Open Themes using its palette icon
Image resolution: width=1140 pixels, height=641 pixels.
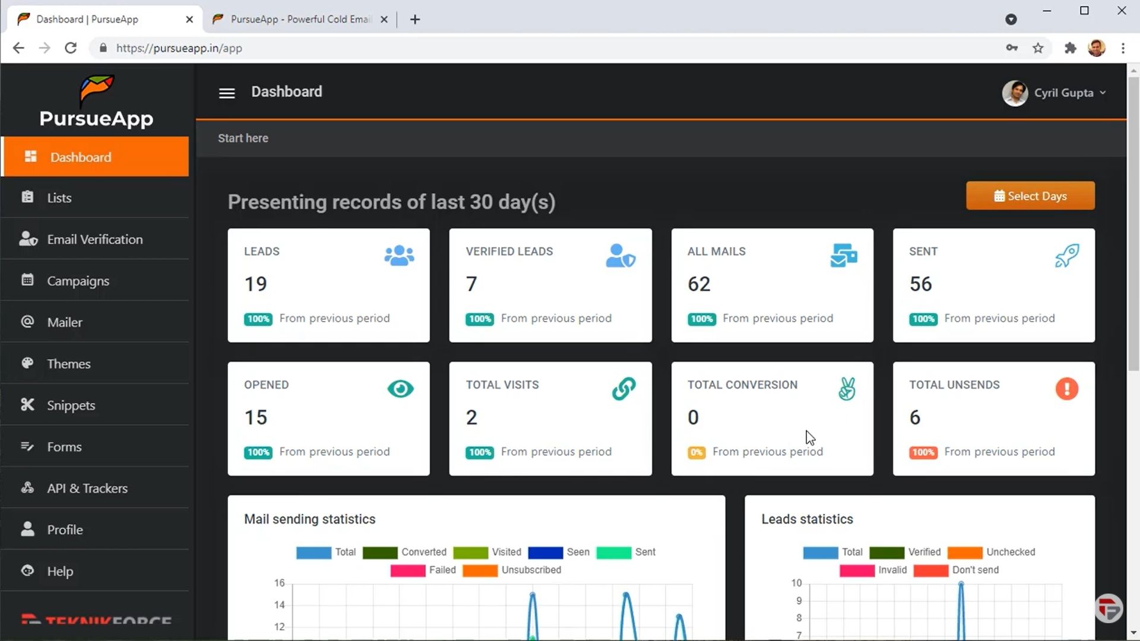coord(27,363)
